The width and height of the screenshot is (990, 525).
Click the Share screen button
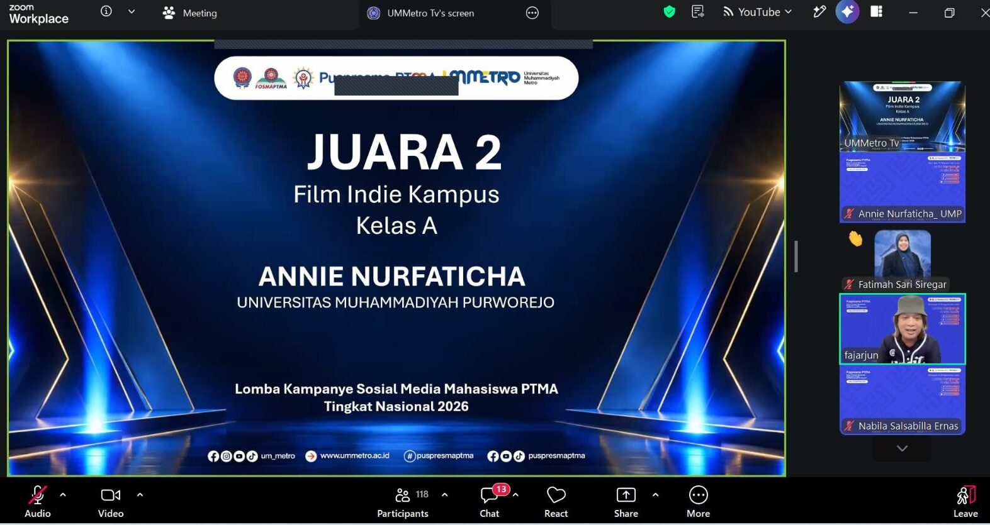coord(626,502)
